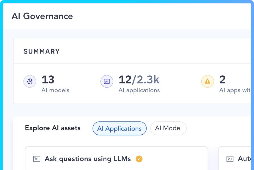Click the brain icon for AI models
The width and height of the screenshot is (254, 170).
[x=30, y=82]
